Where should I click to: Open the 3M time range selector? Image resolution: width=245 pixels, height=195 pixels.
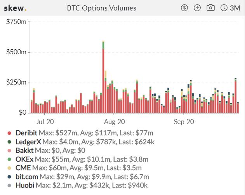(x=235, y=8)
